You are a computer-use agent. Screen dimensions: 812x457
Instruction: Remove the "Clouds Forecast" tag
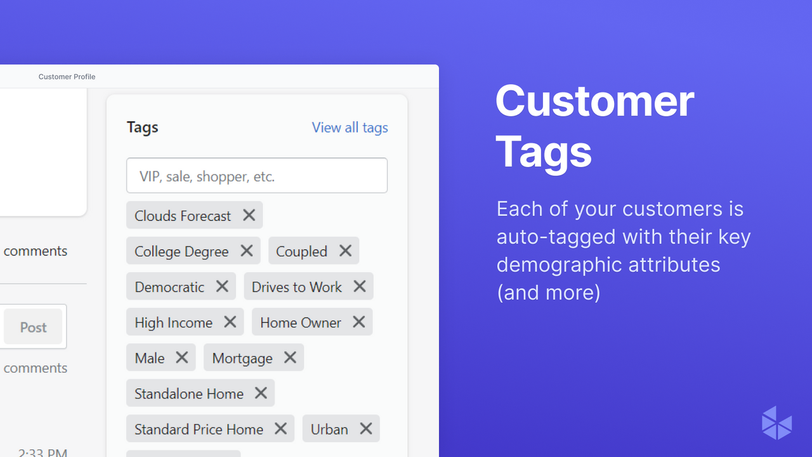(x=249, y=215)
